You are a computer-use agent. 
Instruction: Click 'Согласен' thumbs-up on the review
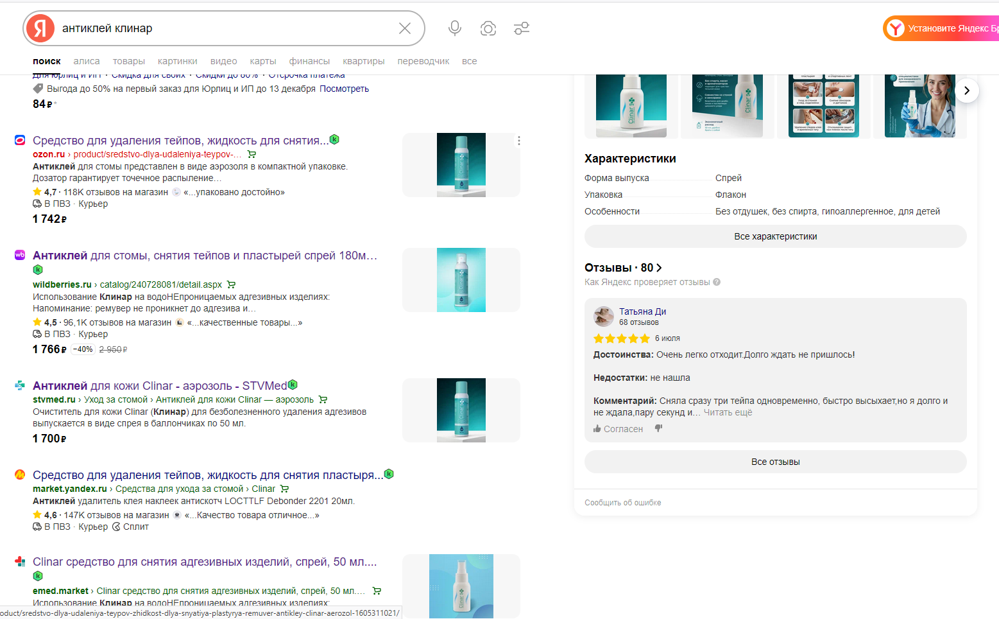click(x=618, y=429)
